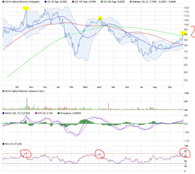Click the RSI 30 oversold axis label
The image size is (195, 174).
[186, 164]
